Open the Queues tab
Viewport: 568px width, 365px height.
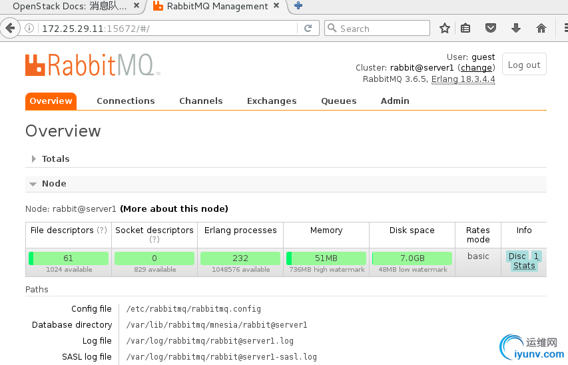point(339,101)
